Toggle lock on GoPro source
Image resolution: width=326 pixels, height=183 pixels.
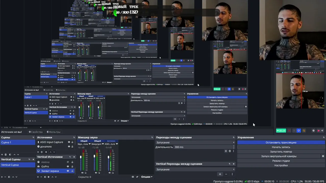click(x=72, y=166)
